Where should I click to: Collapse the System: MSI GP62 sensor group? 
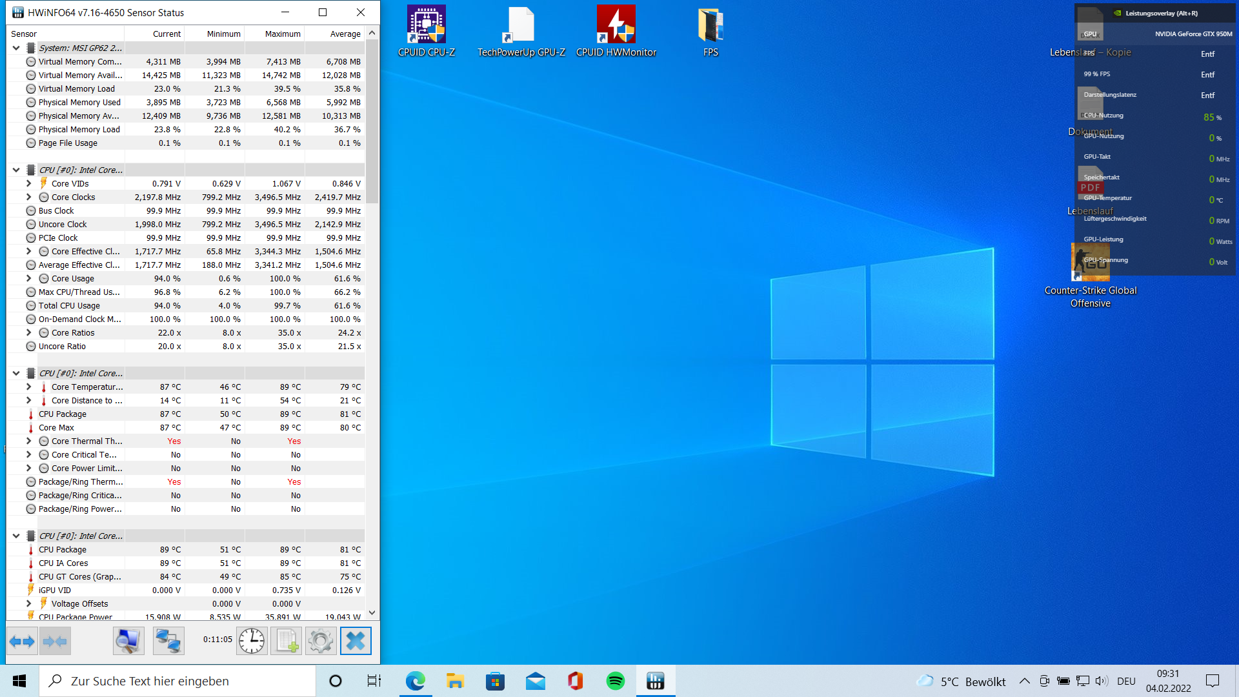(x=16, y=48)
